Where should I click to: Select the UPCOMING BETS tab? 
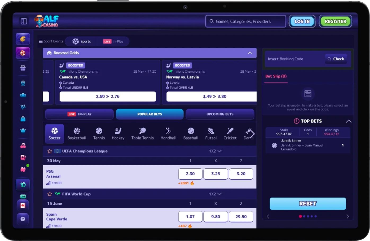click(220, 114)
